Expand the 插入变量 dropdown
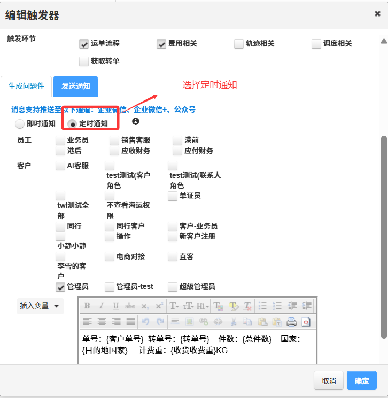This screenshot has width=388, height=398. pyautogui.click(x=40, y=306)
